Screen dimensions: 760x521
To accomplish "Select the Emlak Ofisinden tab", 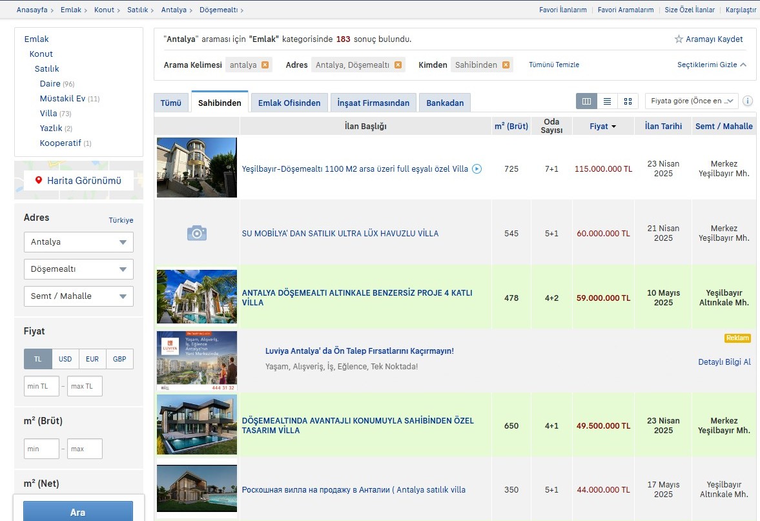I will click(289, 103).
